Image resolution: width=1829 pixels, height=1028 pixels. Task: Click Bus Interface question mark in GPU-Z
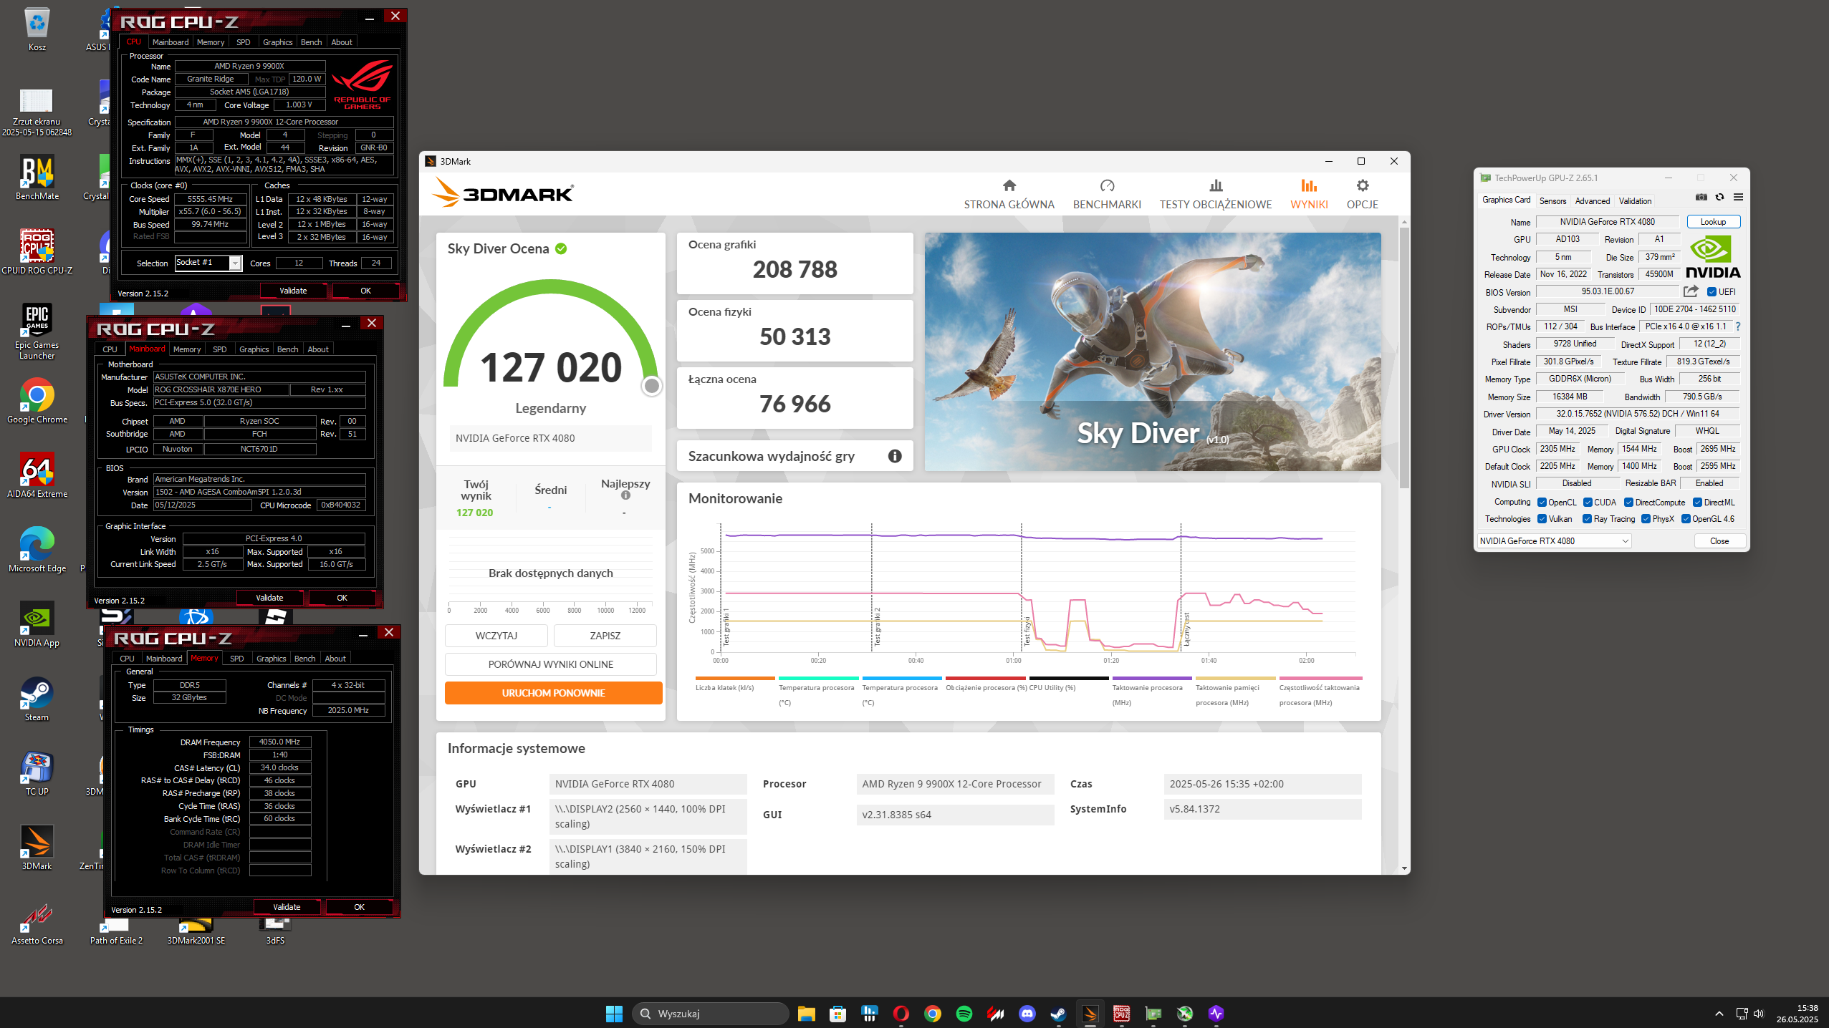(1737, 326)
